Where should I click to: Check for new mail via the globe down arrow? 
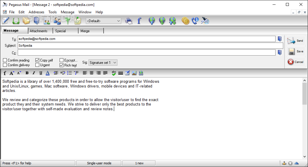click(x=162, y=21)
